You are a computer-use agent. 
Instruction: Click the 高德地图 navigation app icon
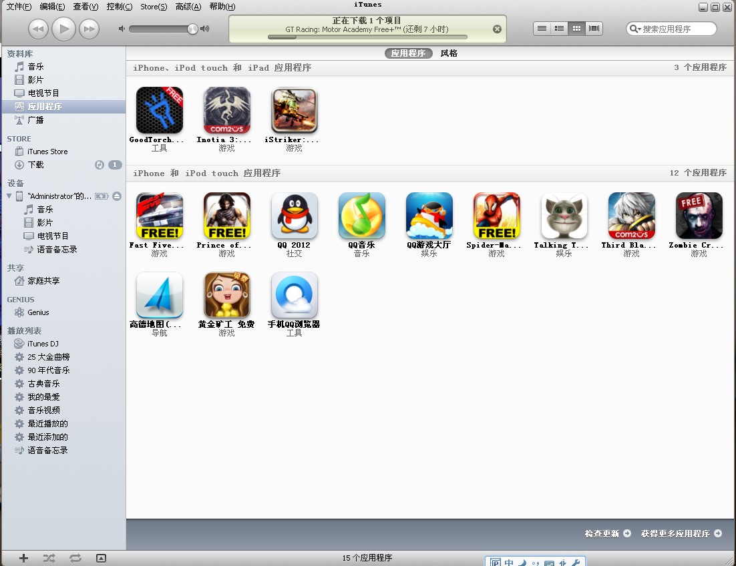tap(159, 295)
